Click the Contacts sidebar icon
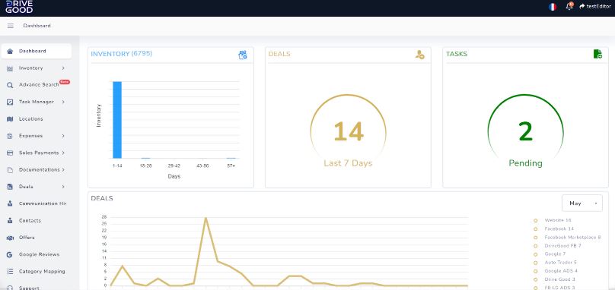This screenshot has height=290, width=615. (10, 221)
